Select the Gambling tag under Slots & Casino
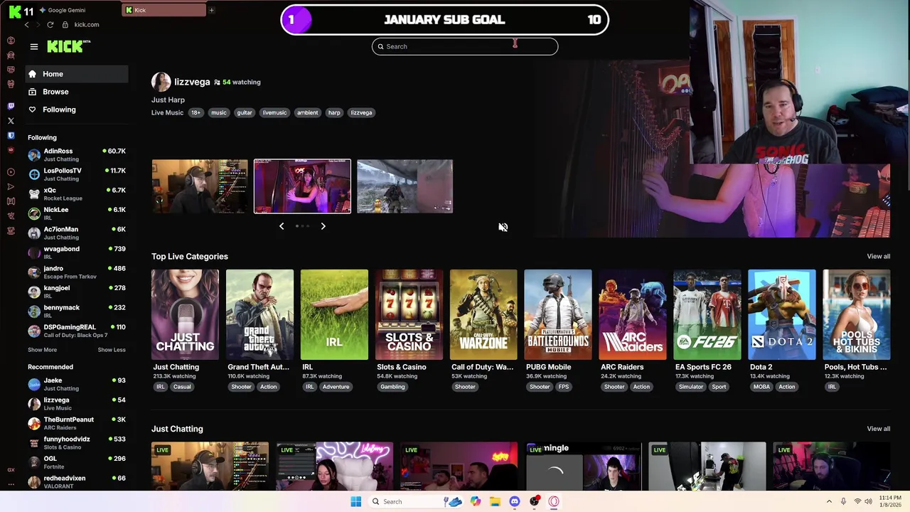910x512 pixels. pyautogui.click(x=392, y=387)
